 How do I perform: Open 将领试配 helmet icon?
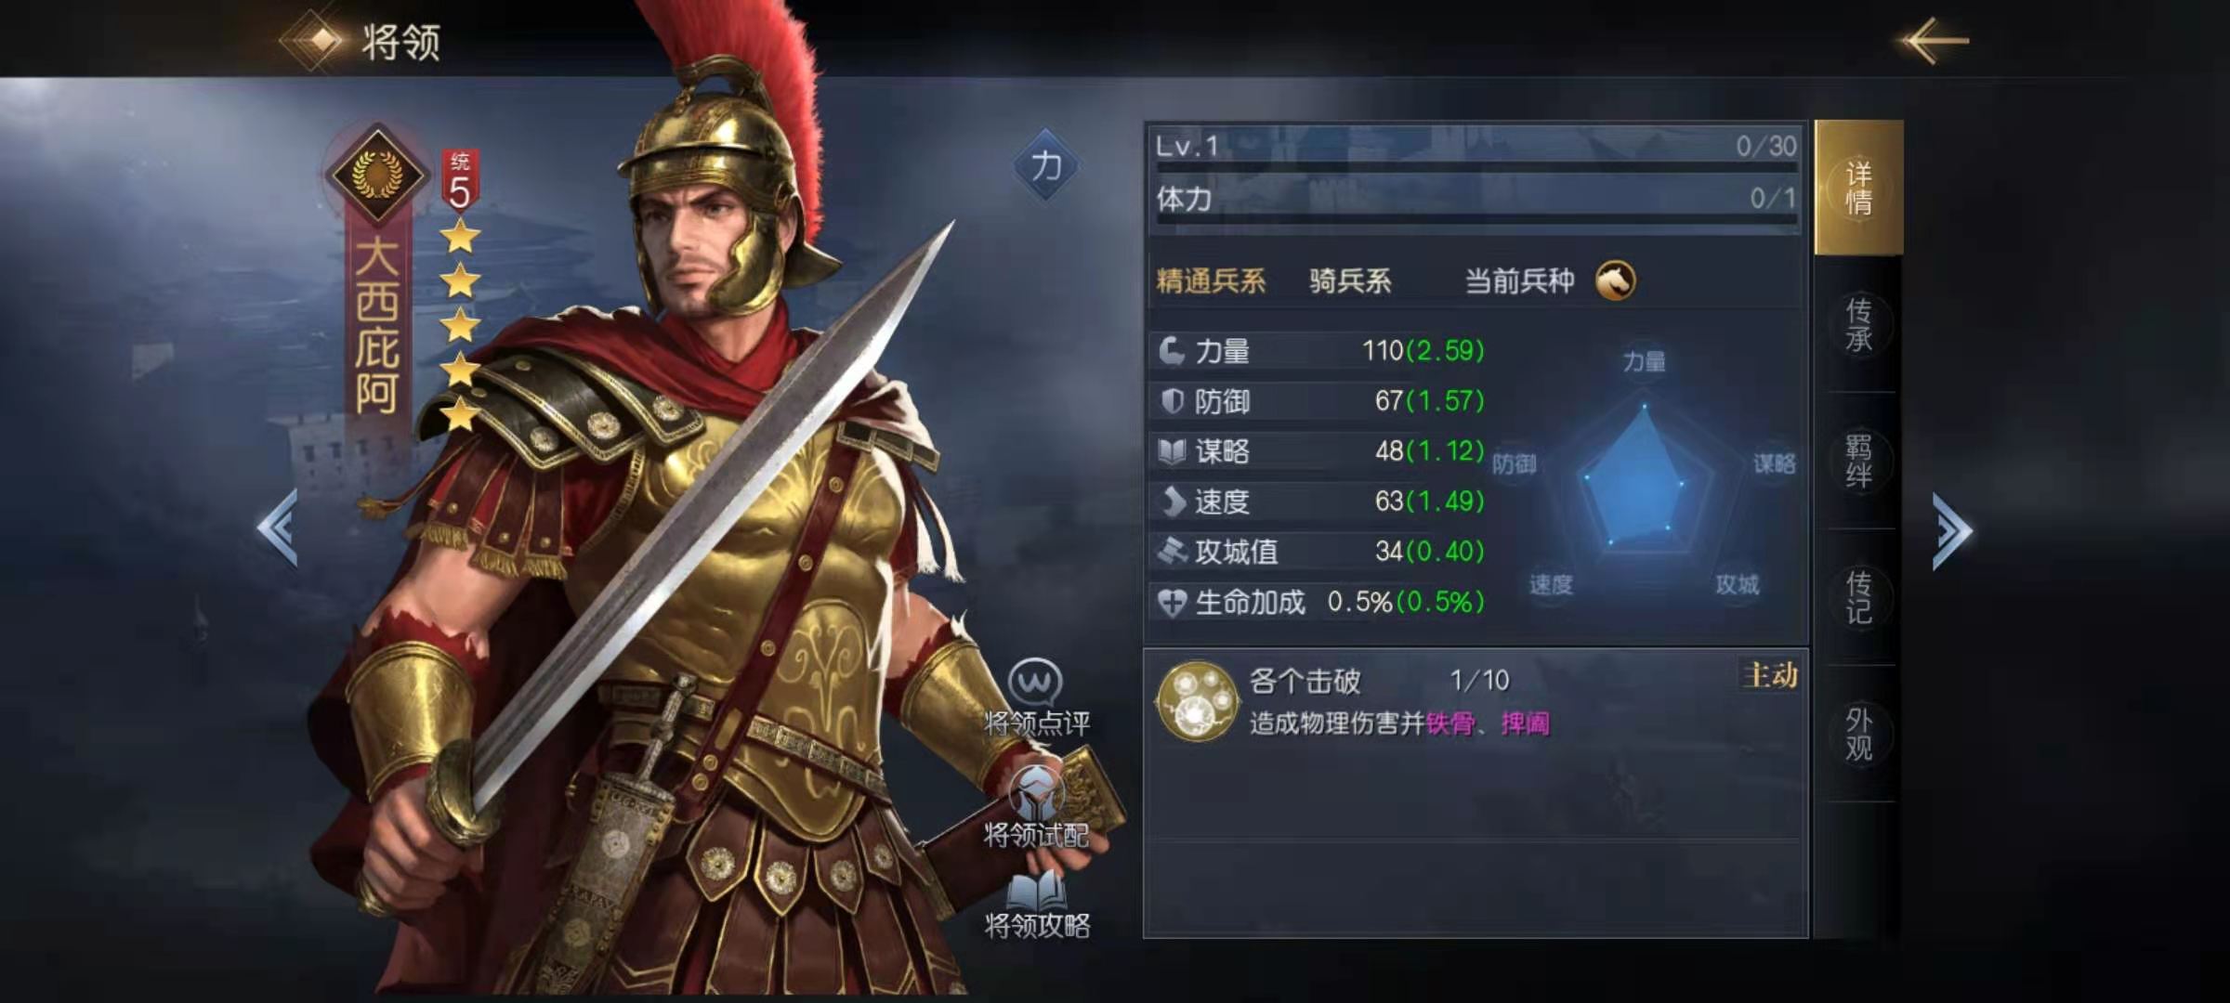(x=1036, y=792)
